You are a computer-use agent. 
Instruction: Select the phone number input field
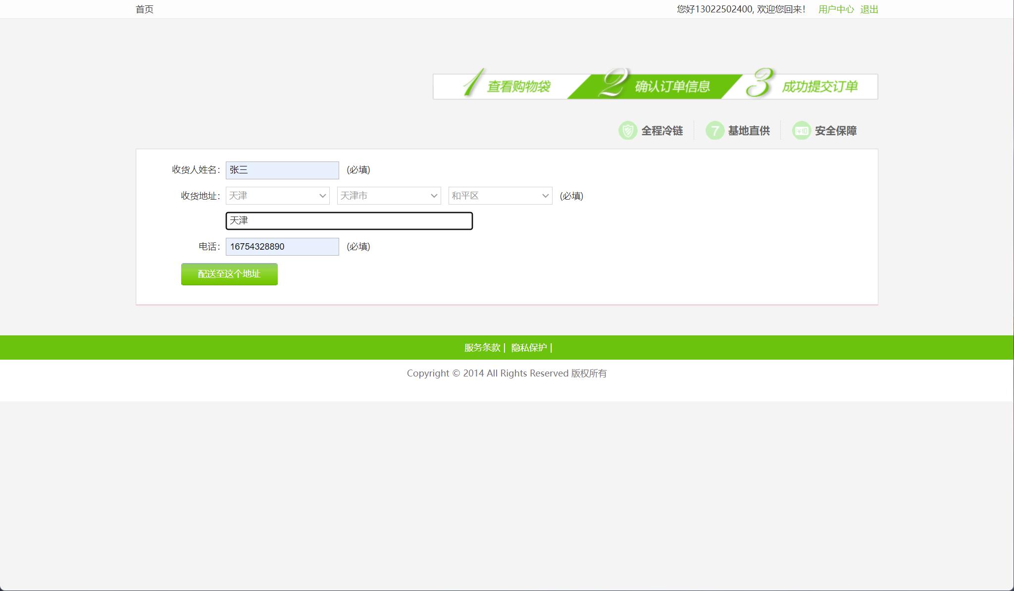point(281,246)
